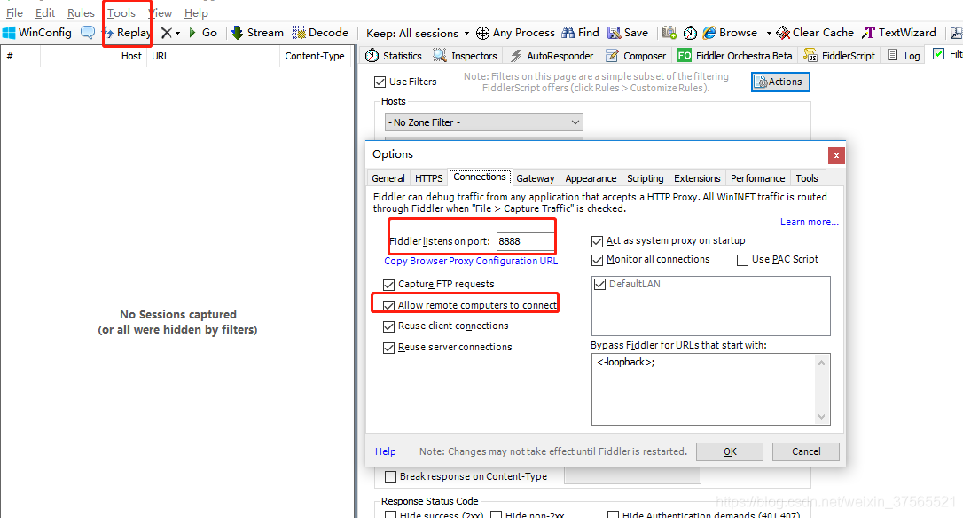The width and height of the screenshot is (963, 518).
Task: Click OK in Options dialog
Action: (730, 451)
